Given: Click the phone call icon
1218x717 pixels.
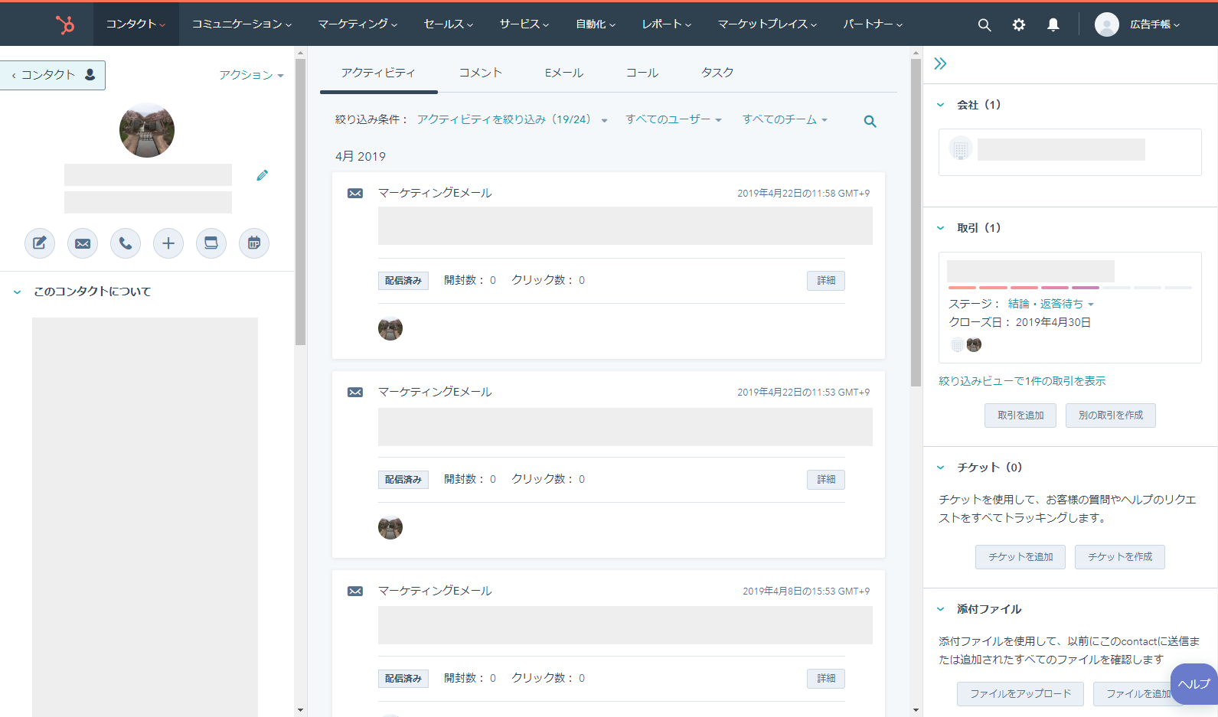Looking at the screenshot, I should pyautogui.click(x=126, y=243).
